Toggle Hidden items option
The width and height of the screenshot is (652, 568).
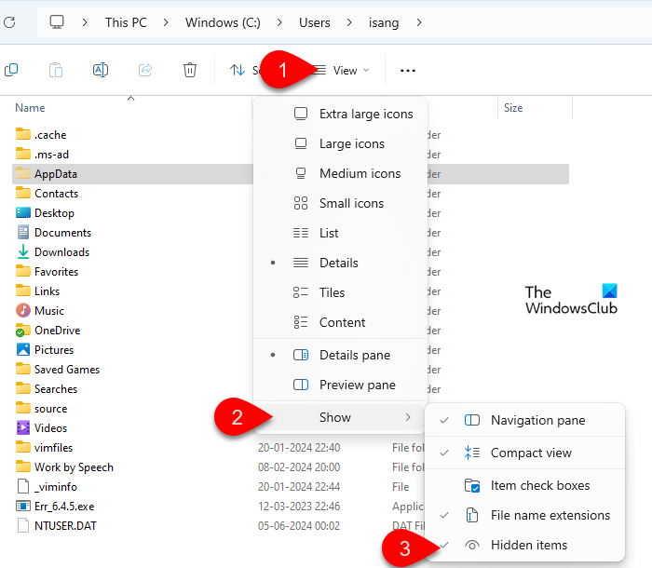click(x=524, y=545)
